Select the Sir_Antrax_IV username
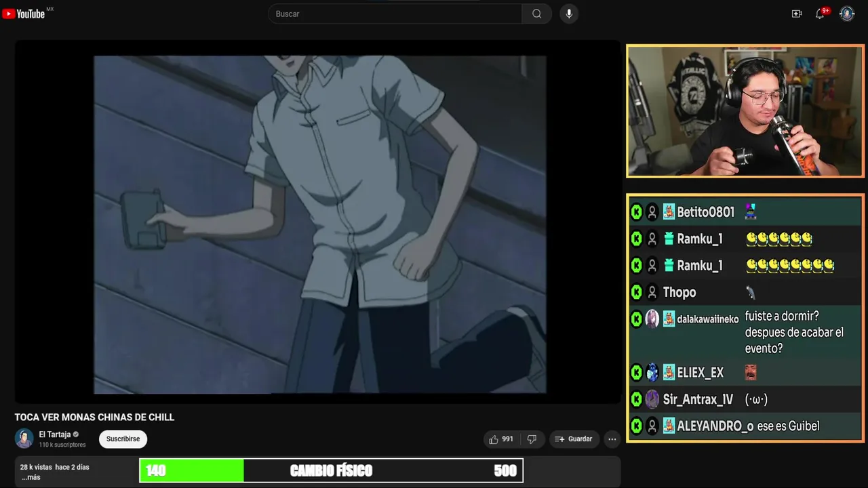The image size is (868, 488). coord(698,399)
